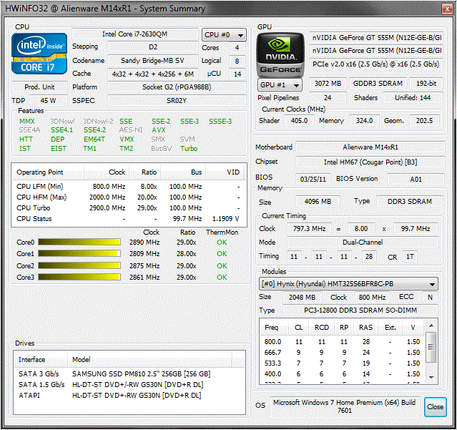Click the Shader clock 405.0 value

point(299,120)
